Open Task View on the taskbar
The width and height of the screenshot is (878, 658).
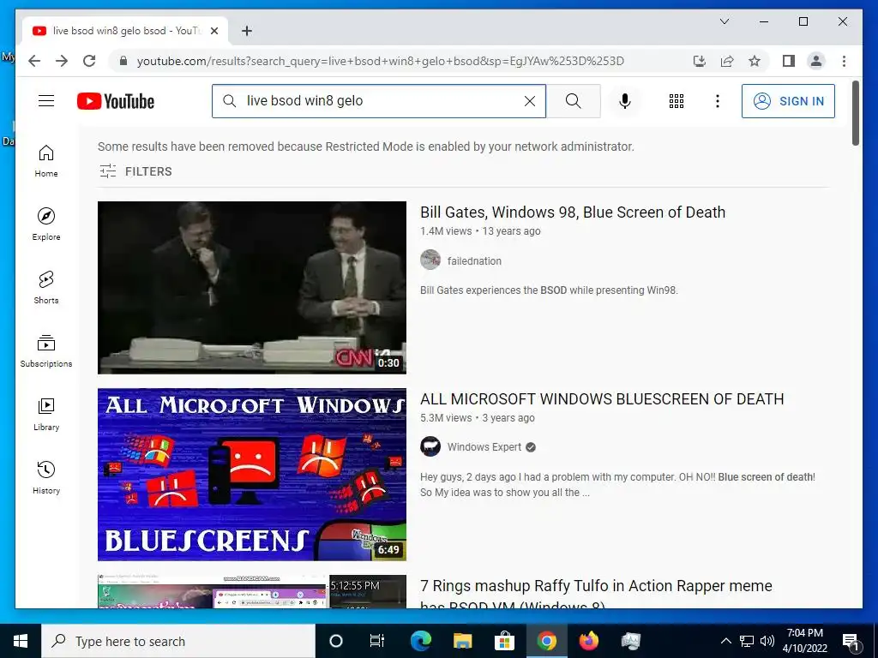coord(377,641)
